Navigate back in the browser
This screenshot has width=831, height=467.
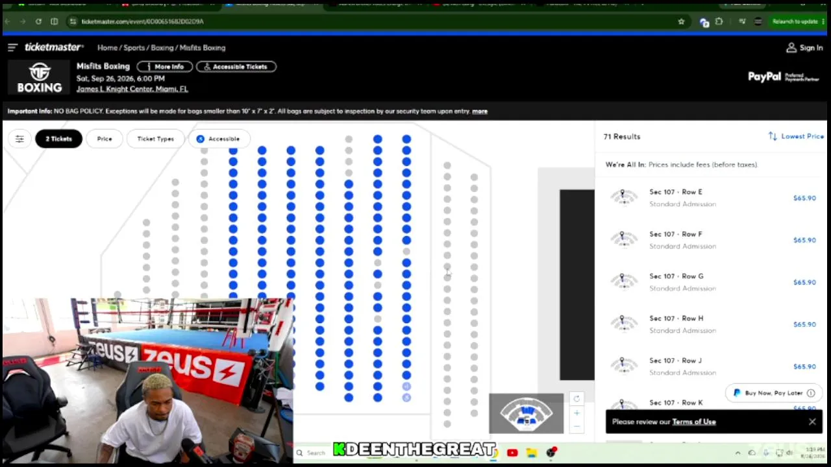click(7, 21)
